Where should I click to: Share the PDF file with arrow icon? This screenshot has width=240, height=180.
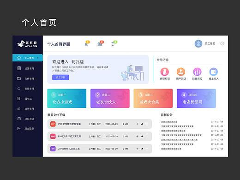pos(142,124)
